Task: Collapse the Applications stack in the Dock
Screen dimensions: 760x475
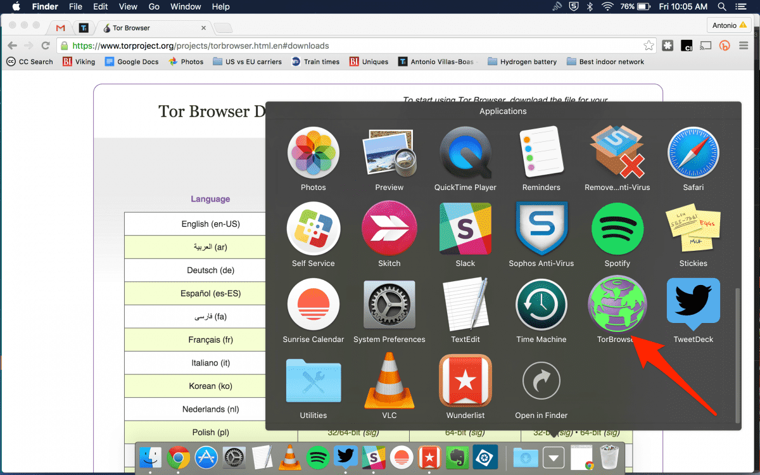Action: click(554, 457)
